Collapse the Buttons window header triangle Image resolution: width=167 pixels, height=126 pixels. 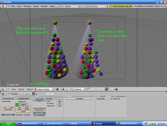point(9,94)
